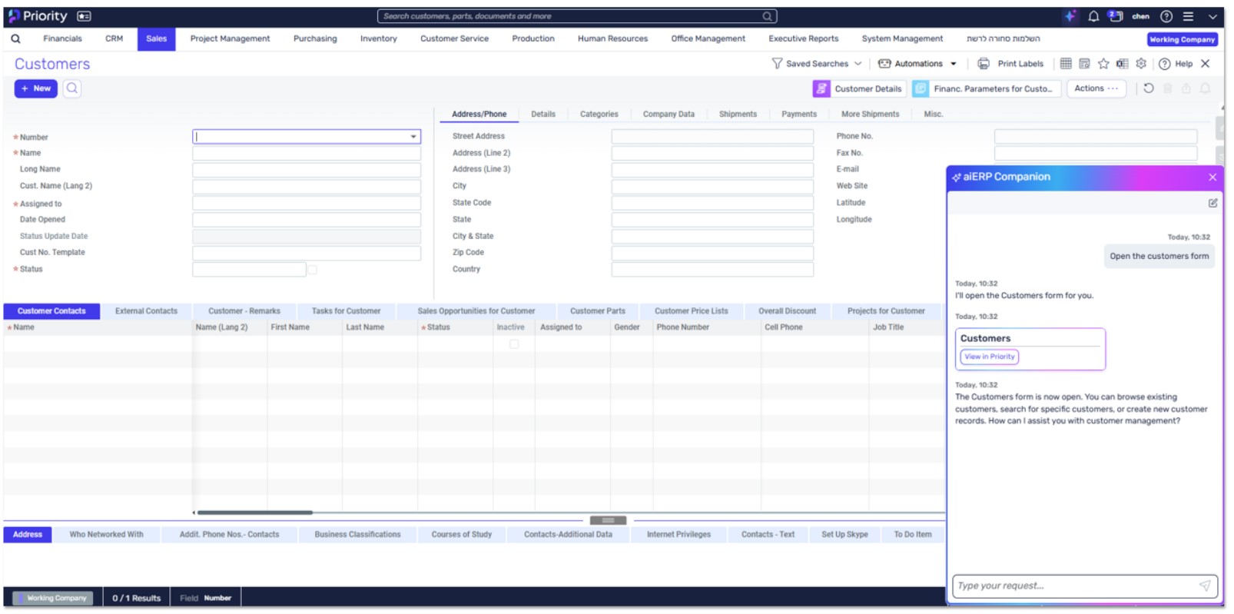Expand the chevron at the top-right corner

coord(1212,16)
